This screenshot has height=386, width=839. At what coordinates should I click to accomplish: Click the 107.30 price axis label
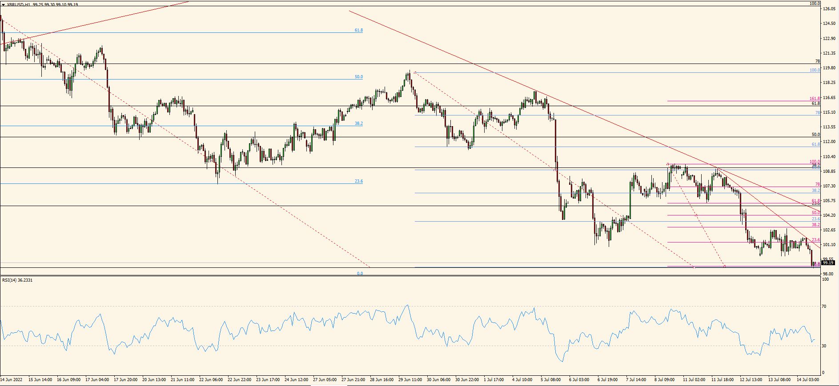(830, 186)
